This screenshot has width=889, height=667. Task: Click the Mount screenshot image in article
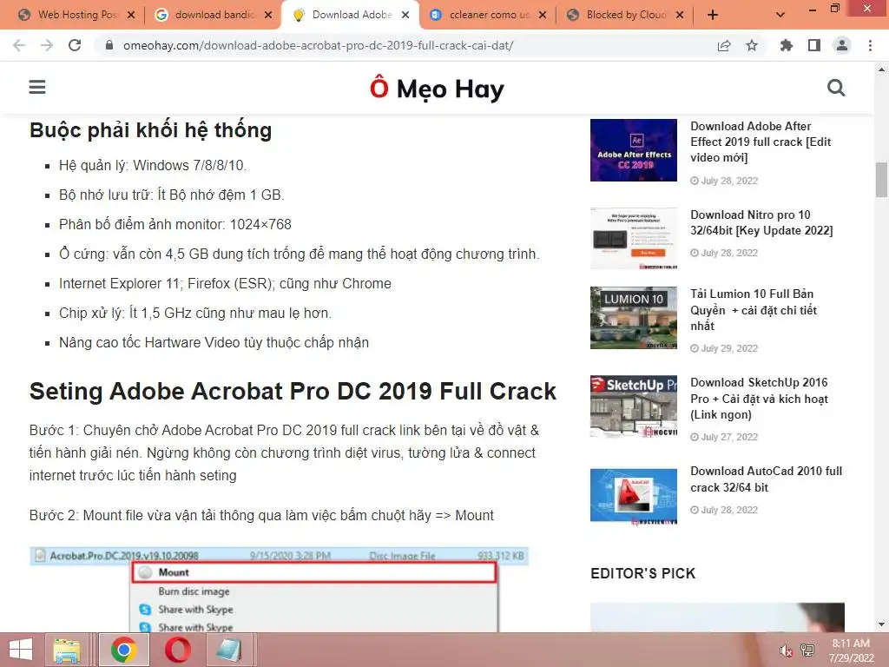coord(279,590)
